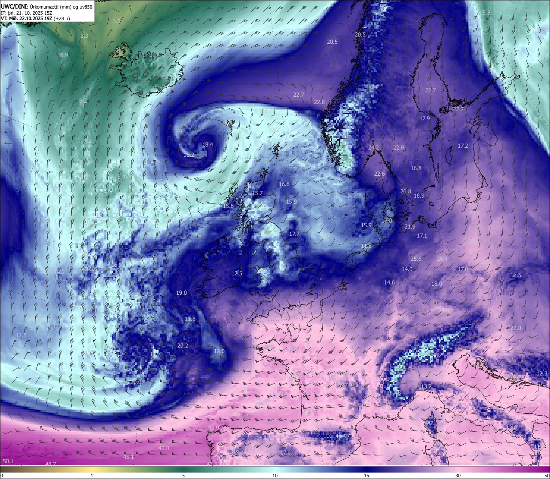Click the 18.4 value at the cyclone center
550x479 pixels.
[x=208, y=145]
